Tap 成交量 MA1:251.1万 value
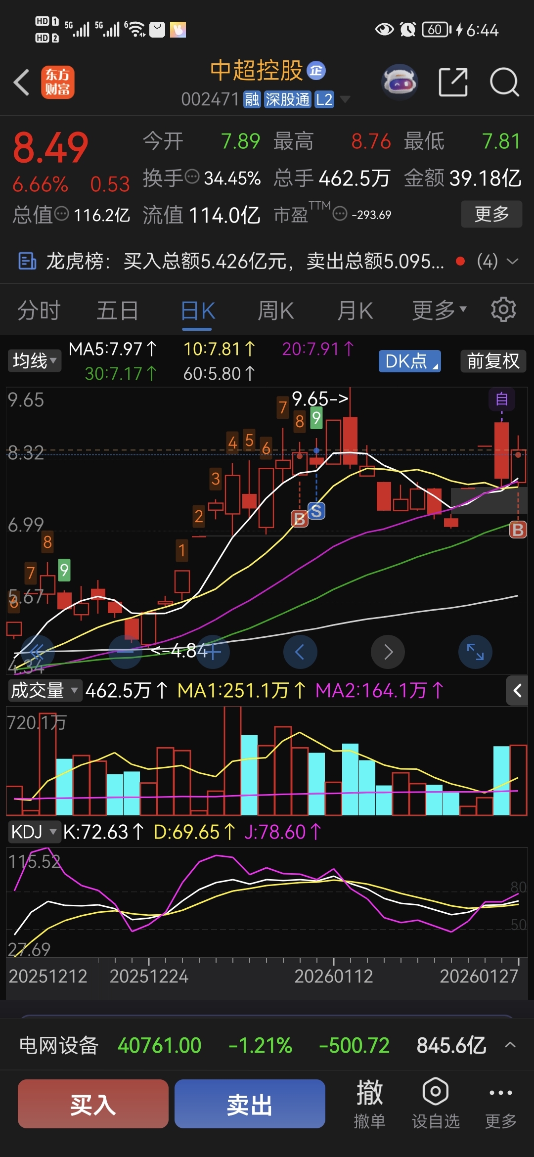 click(242, 690)
